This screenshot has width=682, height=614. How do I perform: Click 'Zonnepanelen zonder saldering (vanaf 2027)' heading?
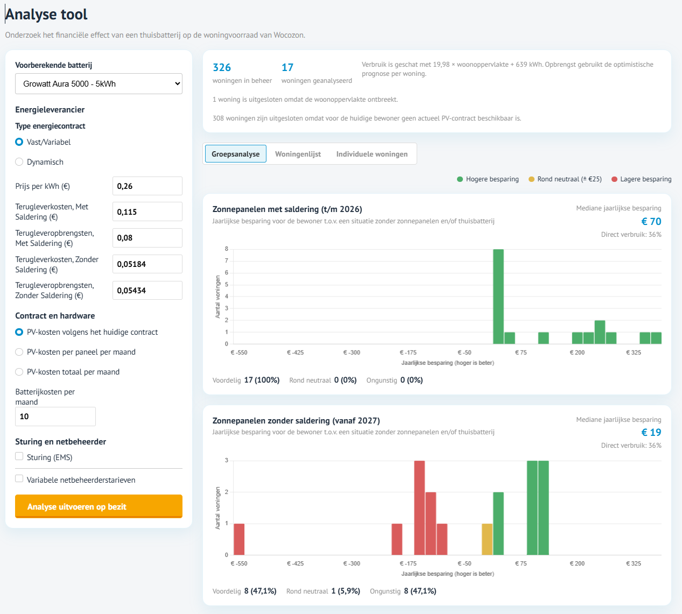(296, 421)
